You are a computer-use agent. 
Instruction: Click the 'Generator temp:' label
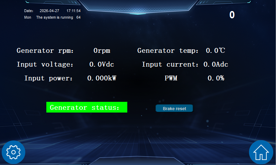[x=168, y=51]
